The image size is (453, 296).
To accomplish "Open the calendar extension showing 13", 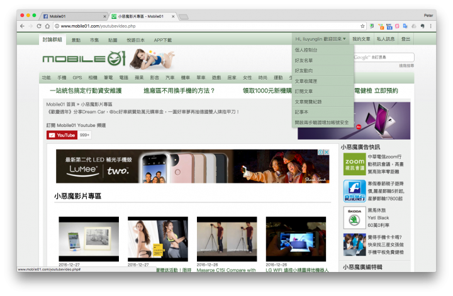I will click(x=389, y=26).
